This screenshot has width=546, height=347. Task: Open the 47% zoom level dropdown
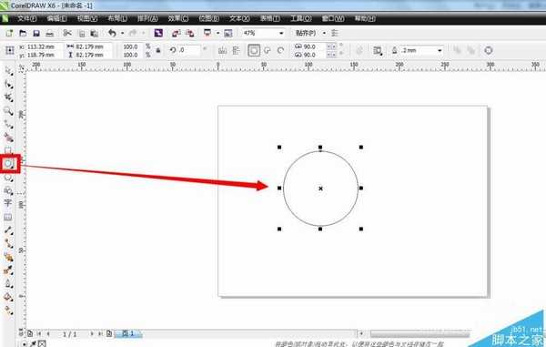pos(281,34)
